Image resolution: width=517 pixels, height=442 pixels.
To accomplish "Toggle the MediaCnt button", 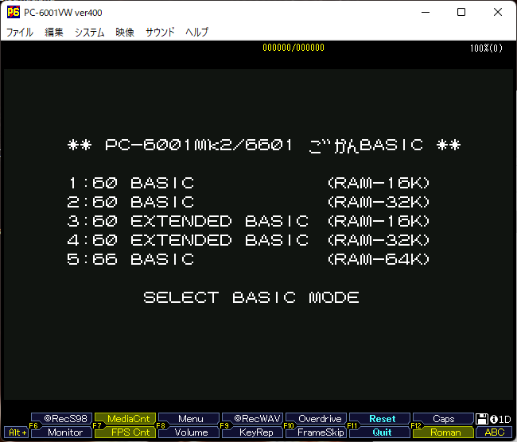I will click(126, 419).
